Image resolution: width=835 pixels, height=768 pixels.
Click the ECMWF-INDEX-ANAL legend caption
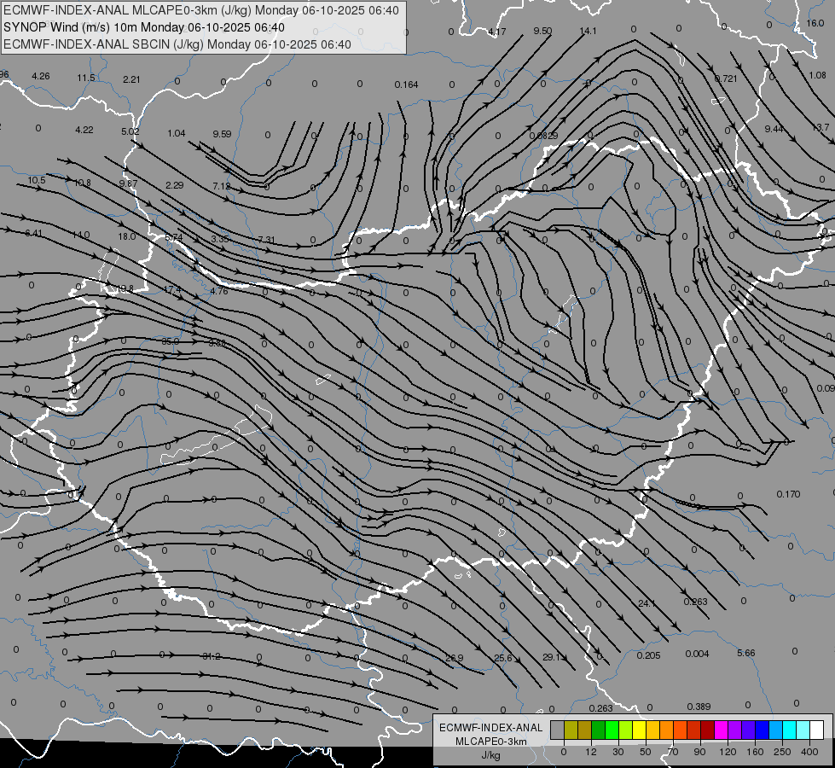(x=491, y=728)
